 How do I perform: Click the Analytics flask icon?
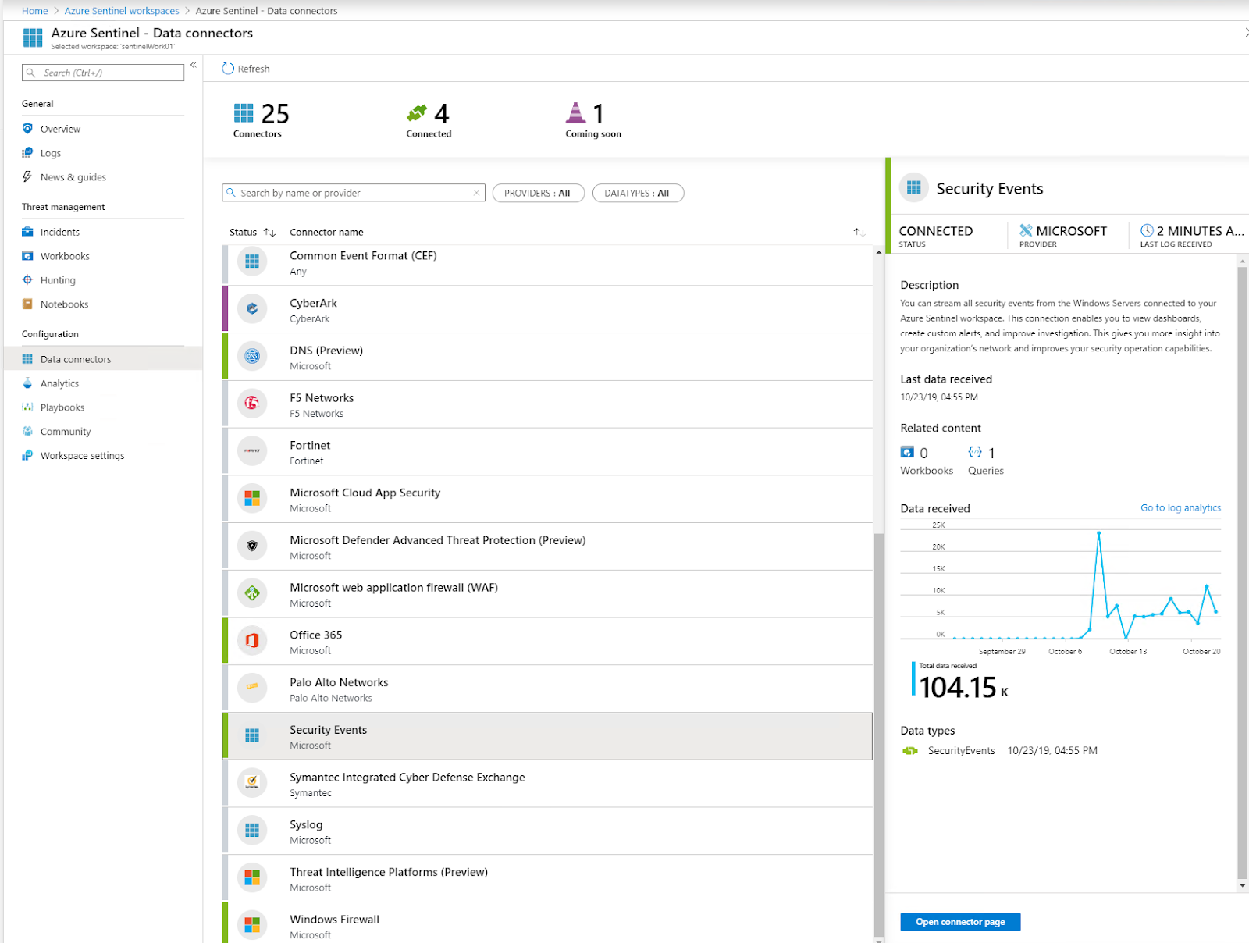tap(27, 383)
